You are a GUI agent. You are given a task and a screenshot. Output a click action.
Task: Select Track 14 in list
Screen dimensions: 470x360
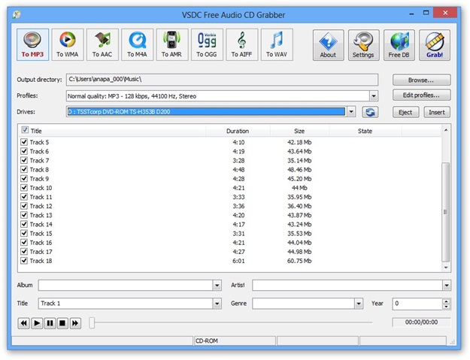pos(229,224)
